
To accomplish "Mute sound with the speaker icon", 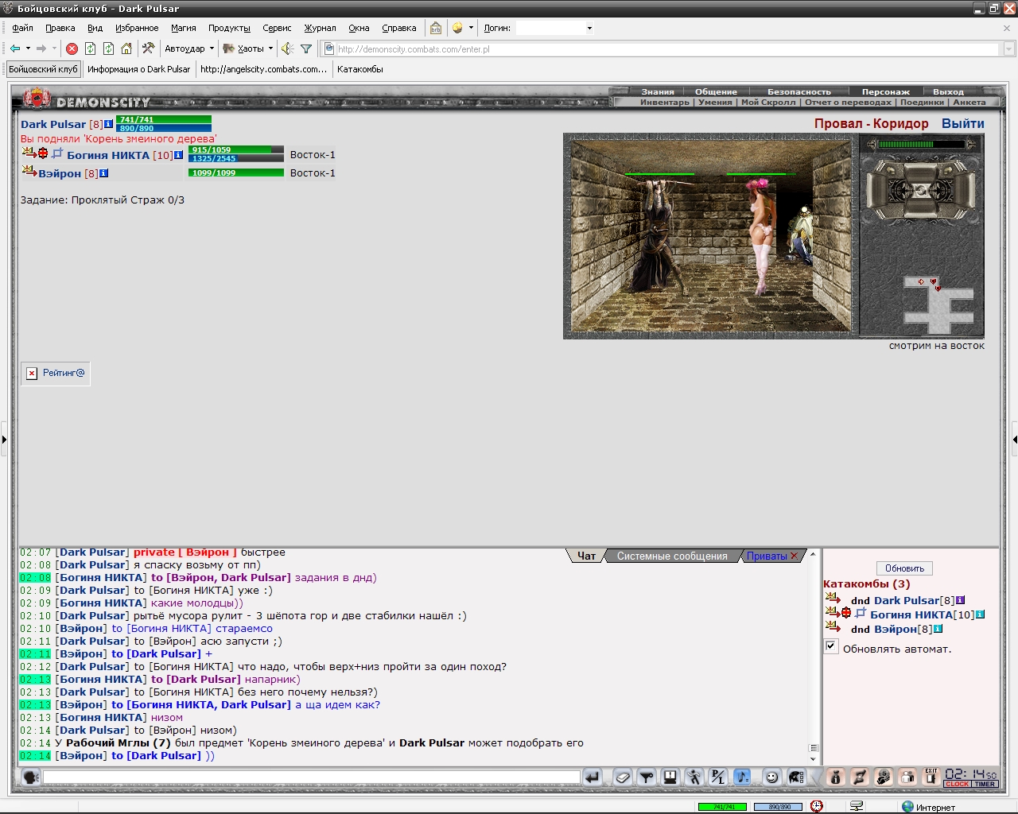I will coord(287,48).
